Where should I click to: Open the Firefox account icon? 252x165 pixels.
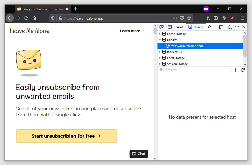224,18
